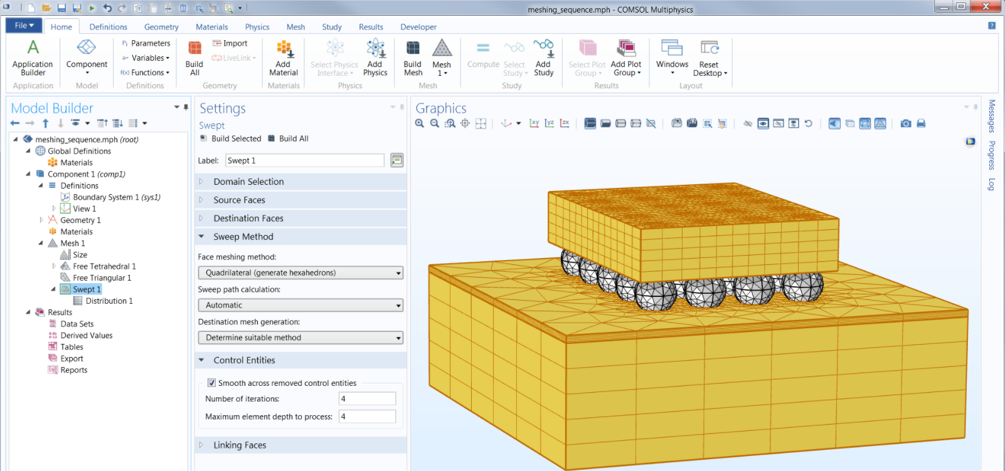The height and width of the screenshot is (471, 1005).
Task: Open Face meshing method dropdown
Action: click(300, 273)
